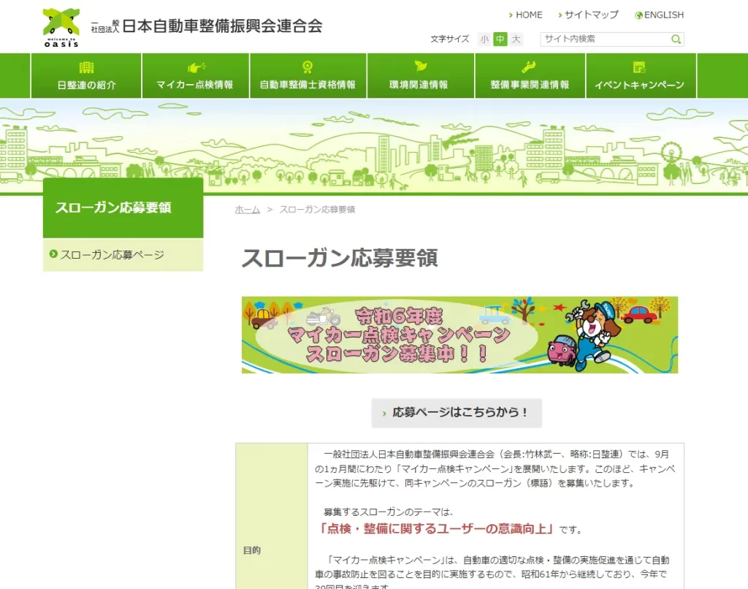Open the スローガン応募ページ sidebar link

pos(112,255)
